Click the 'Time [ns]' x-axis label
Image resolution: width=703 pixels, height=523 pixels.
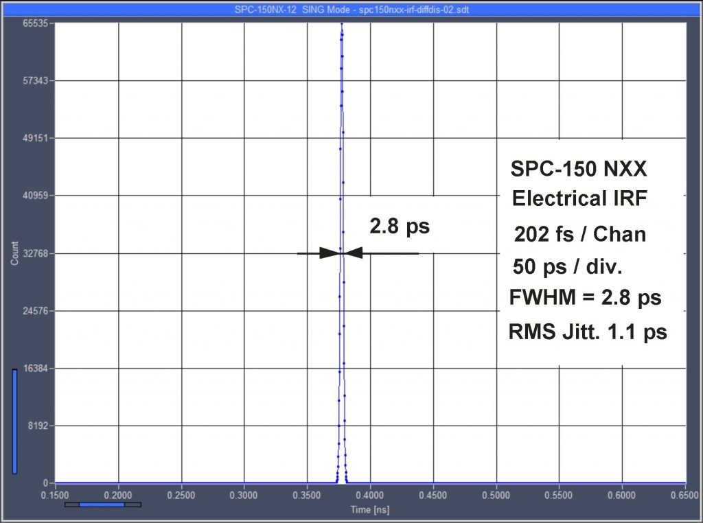click(370, 509)
